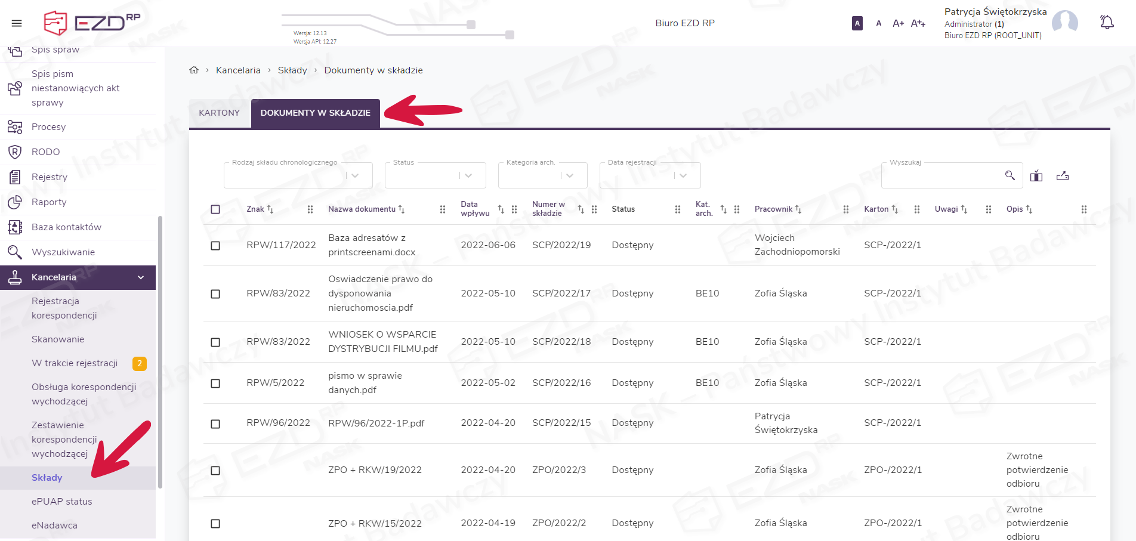Image resolution: width=1136 pixels, height=541 pixels.
Task: Open the hamburger menu icon
Action: [x=17, y=23]
